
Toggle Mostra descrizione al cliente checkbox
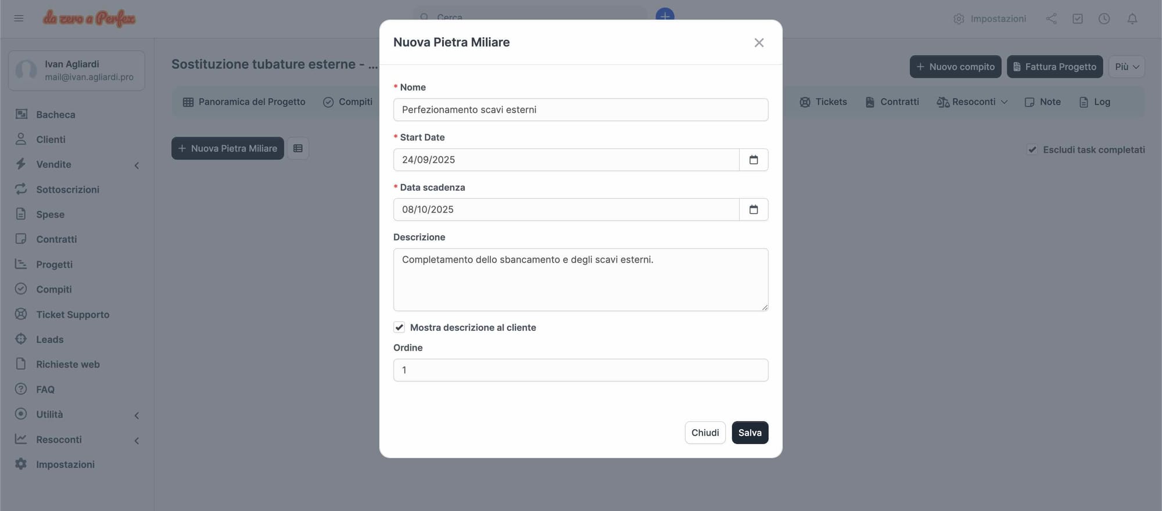point(399,328)
